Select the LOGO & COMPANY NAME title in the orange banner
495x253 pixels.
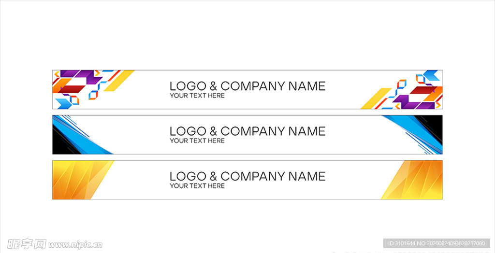pyautogui.click(x=247, y=176)
